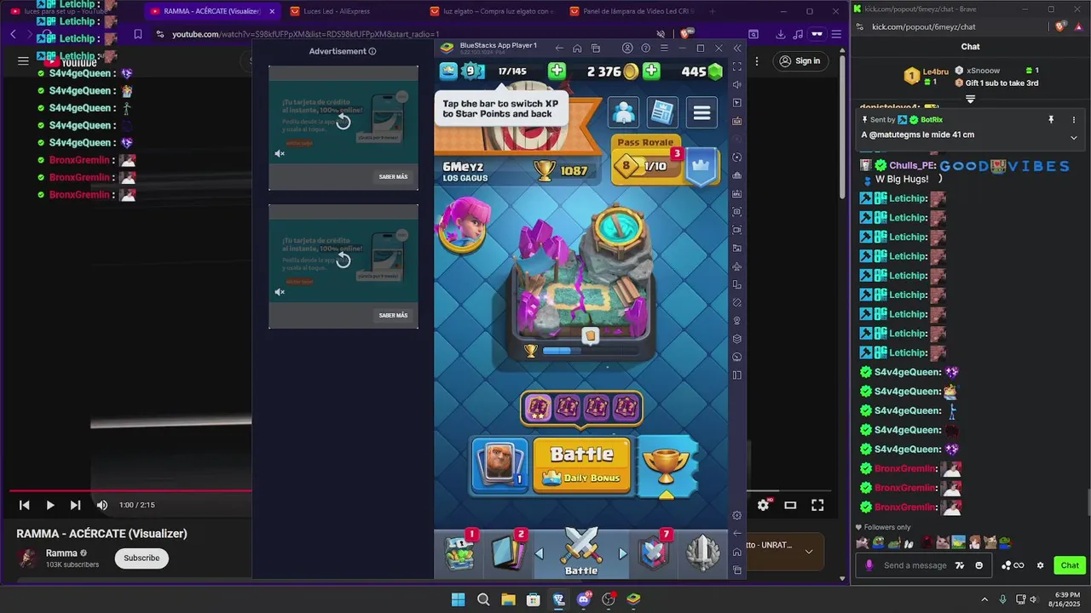The height and width of the screenshot is (613, 1091).
Task: Open Kick chat settings gear
Action: [1040, 565]
